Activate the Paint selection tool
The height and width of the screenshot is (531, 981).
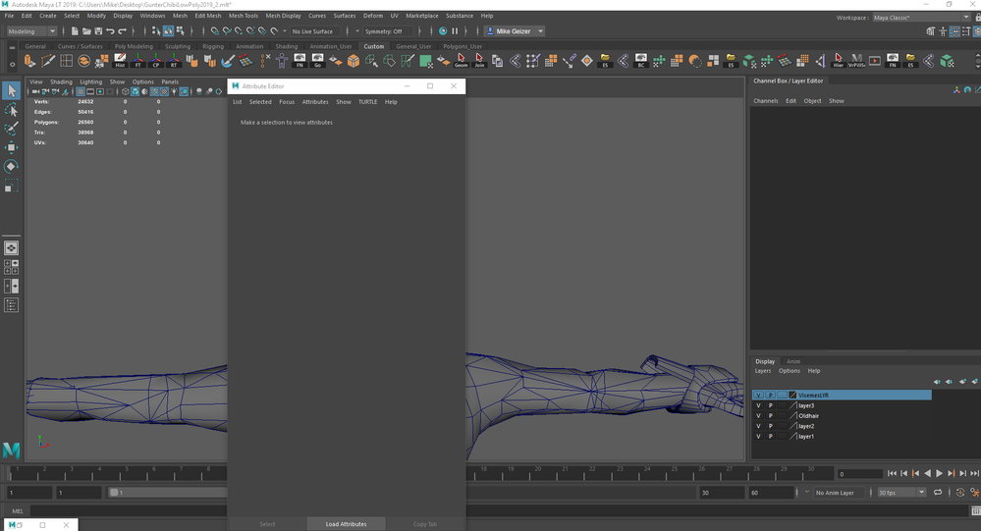(x=11, y=129)
